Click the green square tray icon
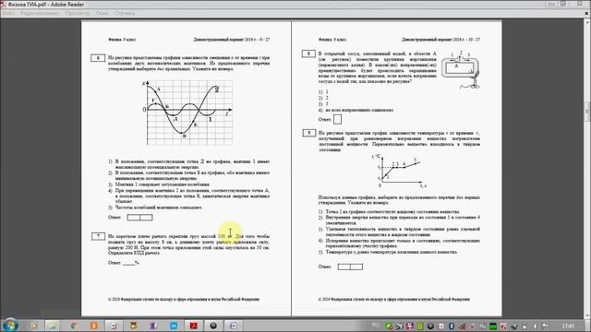 click(492, 326)
